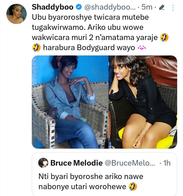Click main post text starting 'Ubu byaroroshye'
This screenshot has width=183, height=196.
(x=100, y=32)
